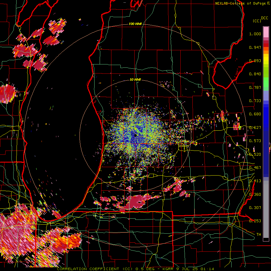Click the DCC label above the color scale
Viewport: 271px width, 271px height.
[264, 18]
